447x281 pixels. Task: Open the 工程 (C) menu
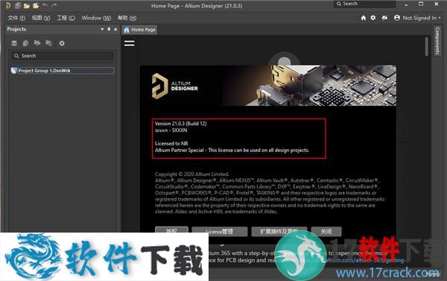[x=66, y=18]
